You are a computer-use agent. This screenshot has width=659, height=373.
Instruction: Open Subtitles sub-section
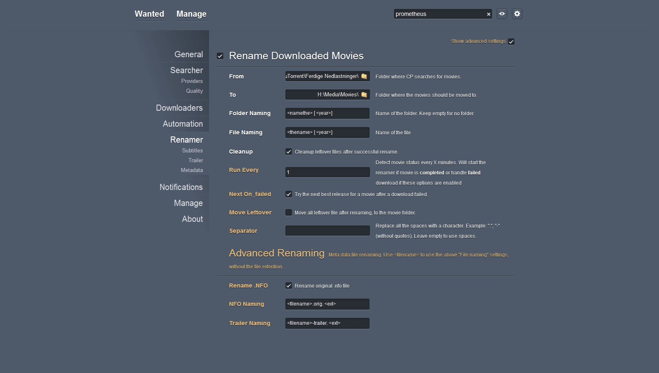(x=192, y=150)
